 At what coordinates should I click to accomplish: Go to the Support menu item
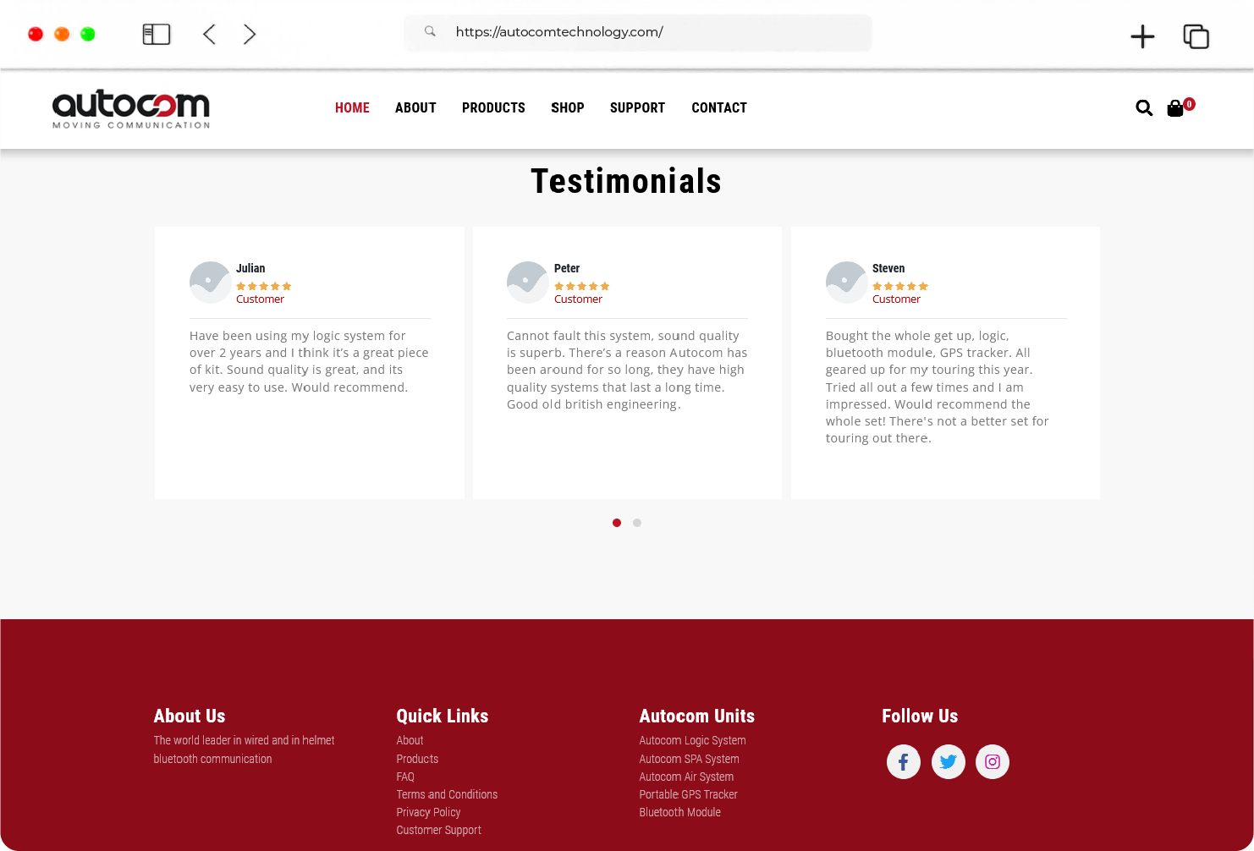(x=637, y=108)
